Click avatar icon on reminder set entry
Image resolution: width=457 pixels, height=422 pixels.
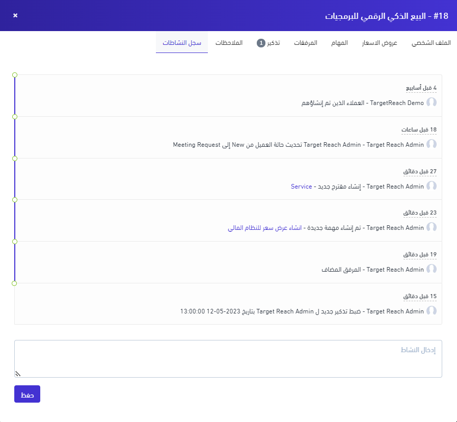432,311
